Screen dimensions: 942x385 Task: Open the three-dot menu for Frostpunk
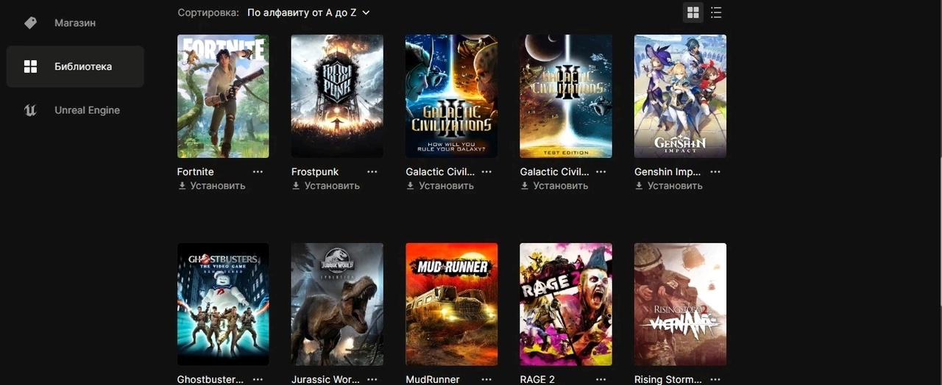tap(372, 172)
